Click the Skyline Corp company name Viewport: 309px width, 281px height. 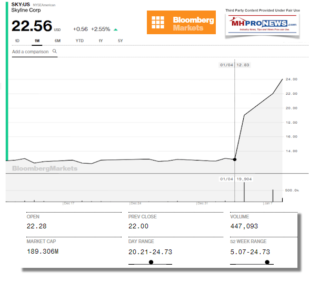tap(26, 10)
